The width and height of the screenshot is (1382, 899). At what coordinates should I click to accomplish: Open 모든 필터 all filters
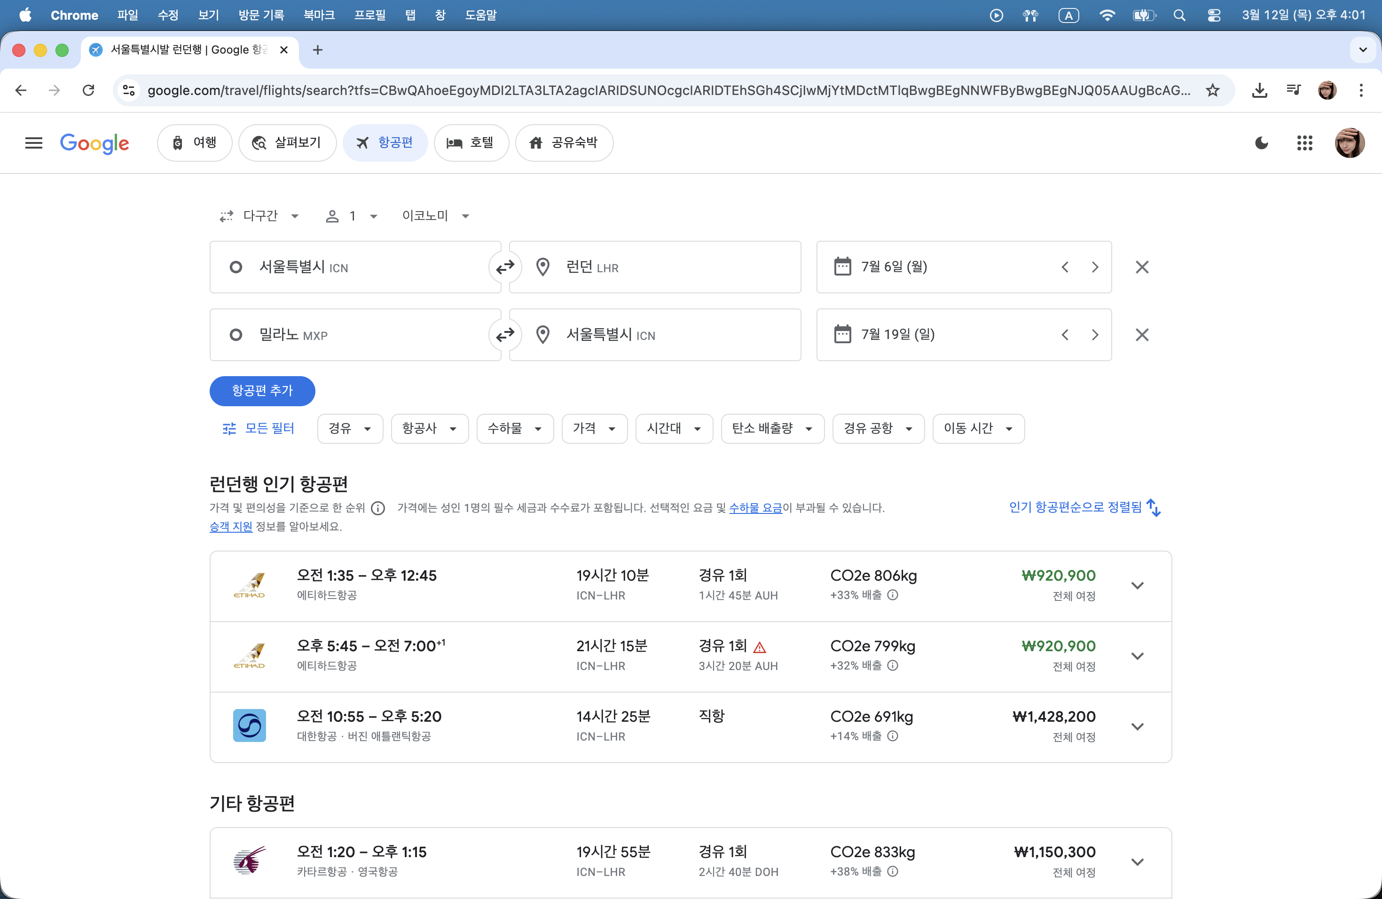click(259, 429)
